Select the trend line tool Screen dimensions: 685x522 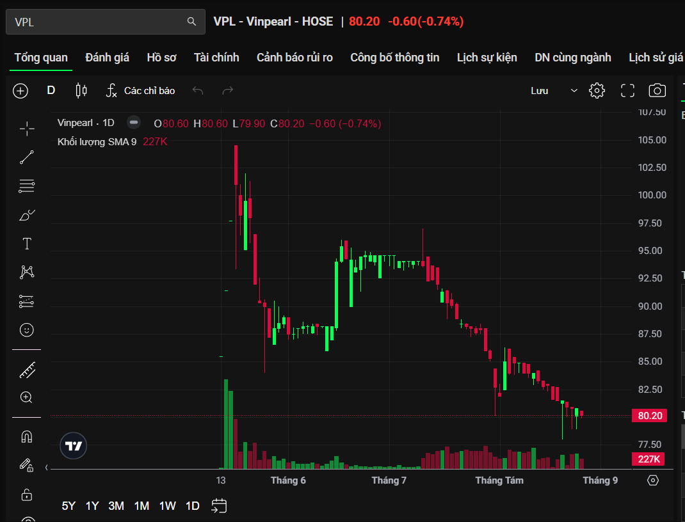click(27, 157)
